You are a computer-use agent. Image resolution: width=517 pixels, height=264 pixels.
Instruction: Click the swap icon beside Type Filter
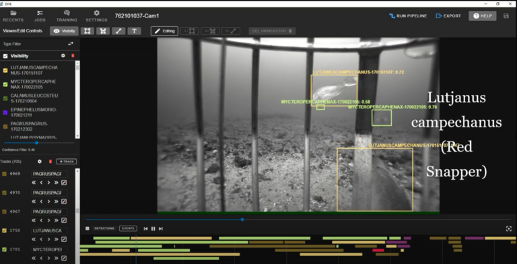(71, 44)
